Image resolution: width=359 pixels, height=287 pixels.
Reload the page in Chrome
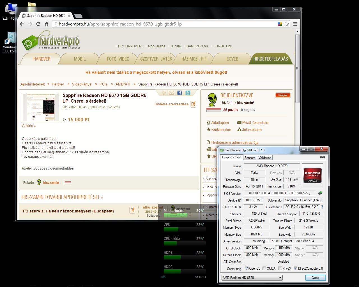pyautogui.click(x=38, y=24)
